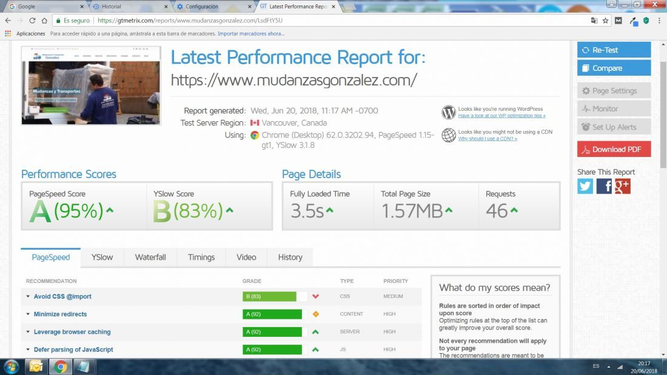The width and height of the screenshot is (667, 375).
Task: Click the orange diamond on the Minimize redirects row
Action: 316,314
